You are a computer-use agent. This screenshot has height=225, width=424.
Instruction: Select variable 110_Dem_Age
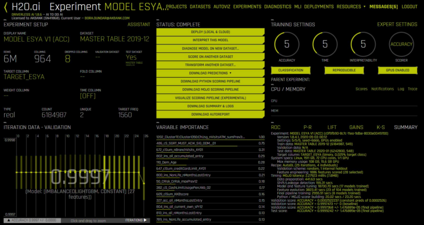[x=210, y=163]
